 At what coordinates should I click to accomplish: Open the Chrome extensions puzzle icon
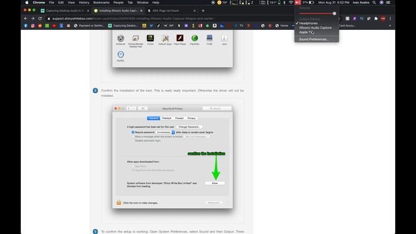tap(376, 19)
